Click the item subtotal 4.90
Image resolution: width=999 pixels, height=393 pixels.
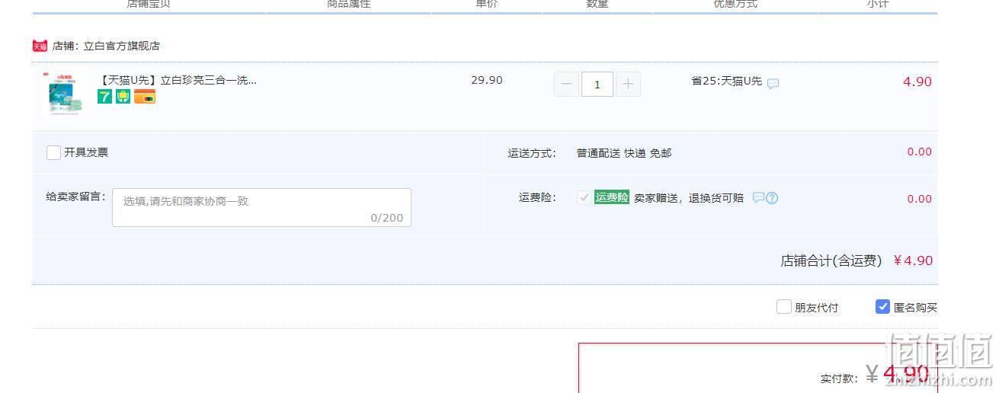(x=917, y=81)
